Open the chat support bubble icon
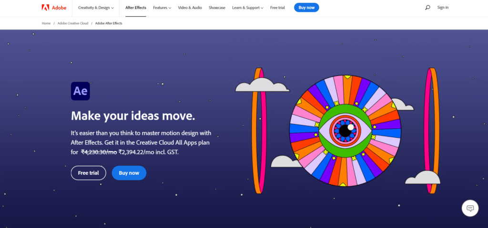The image size is (488, 228). pos(470,208)
